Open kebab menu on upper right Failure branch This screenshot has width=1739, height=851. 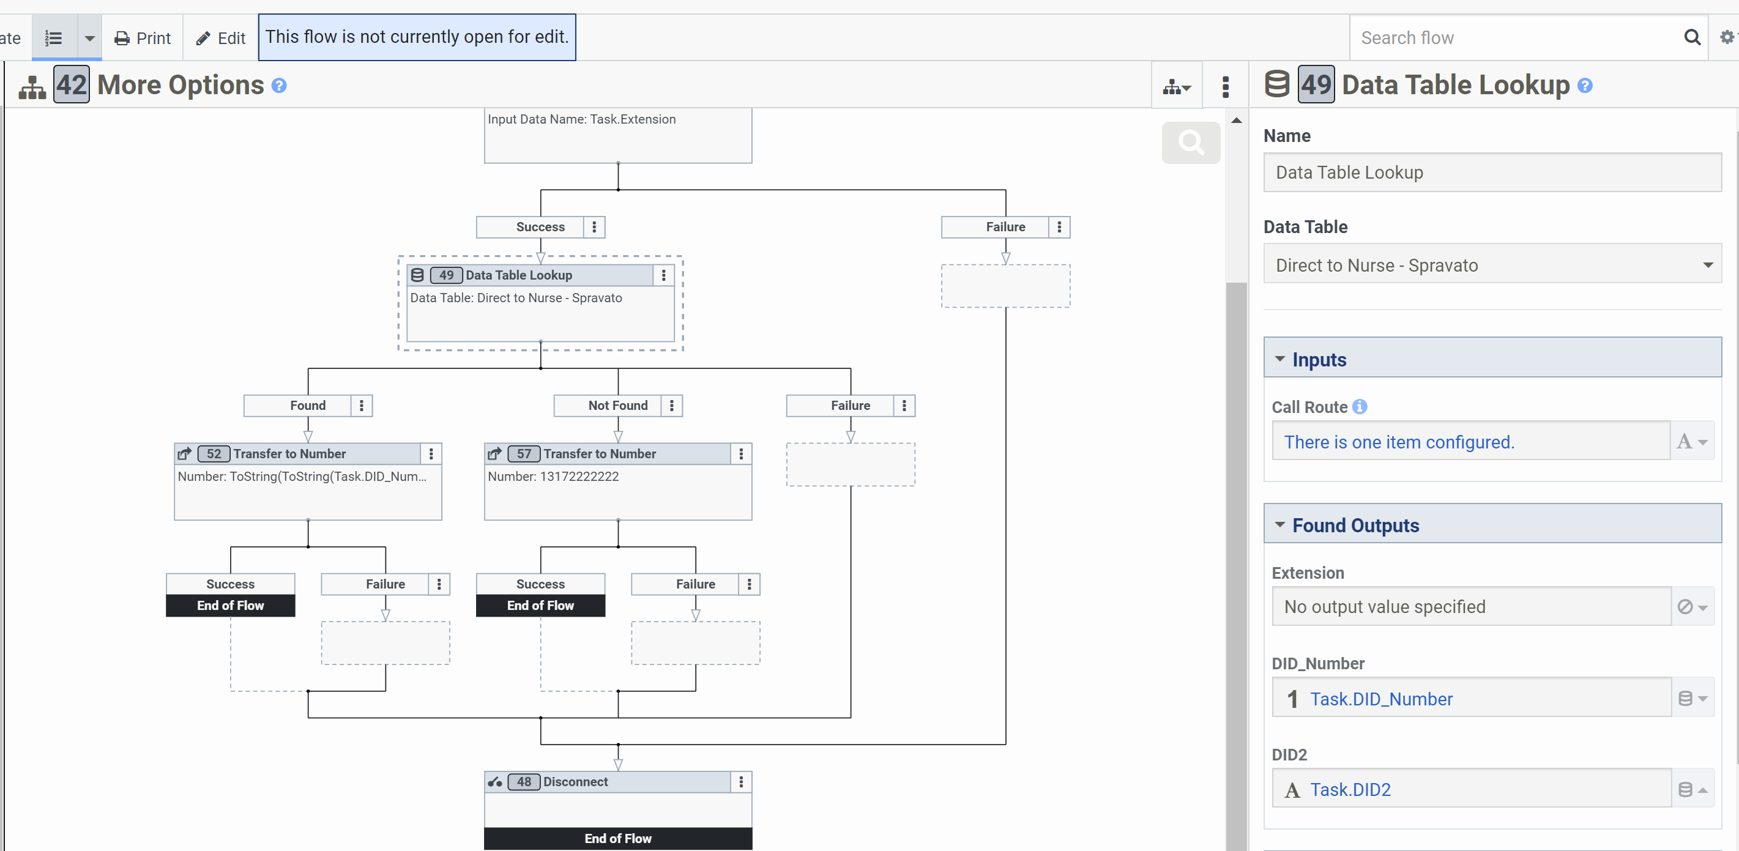[x=1059, y=227]
